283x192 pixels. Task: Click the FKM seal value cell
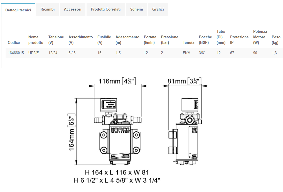[187, 53]
